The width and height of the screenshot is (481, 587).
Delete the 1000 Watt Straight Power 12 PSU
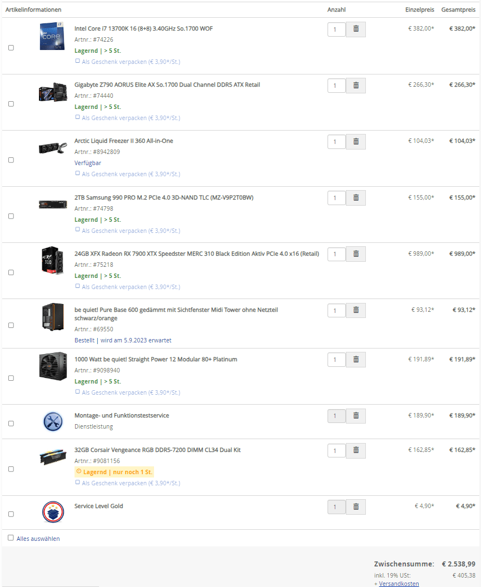pyautogui.click(x=356, y=360)
